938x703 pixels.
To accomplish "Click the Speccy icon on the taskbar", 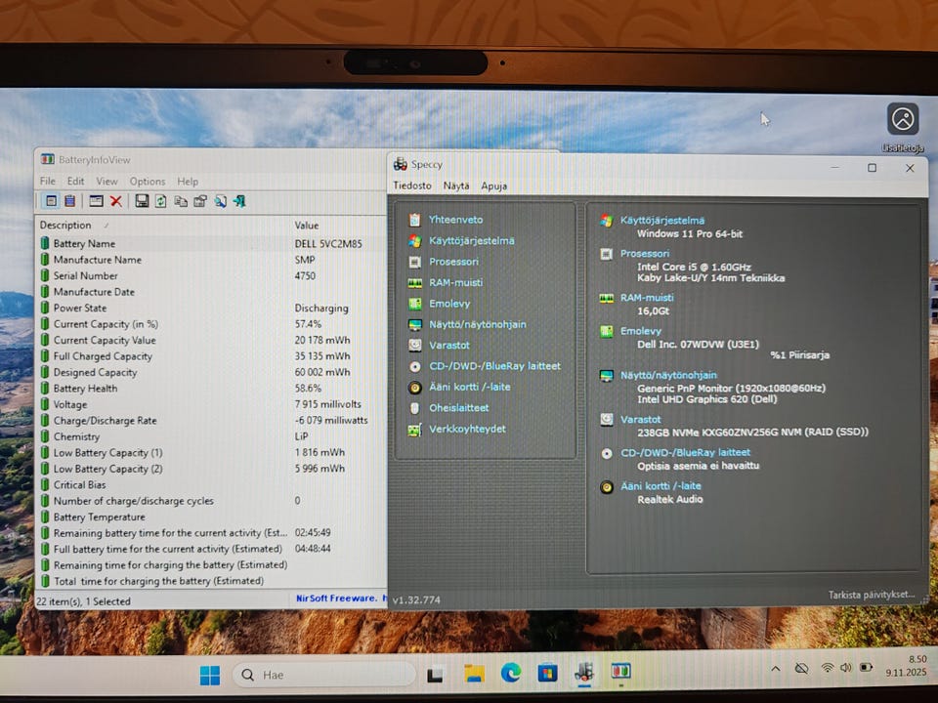I will (584, 673).
